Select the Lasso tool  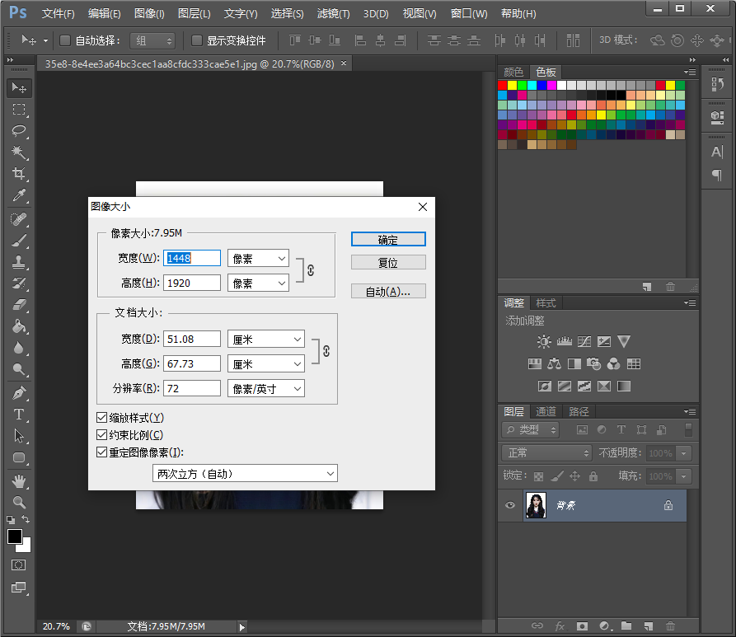17,131
